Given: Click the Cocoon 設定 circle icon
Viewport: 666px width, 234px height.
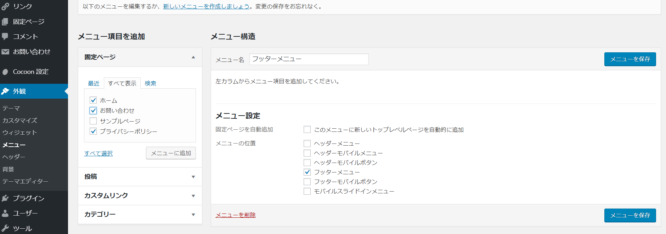Looking at the screenshot, I should (5, 72).
